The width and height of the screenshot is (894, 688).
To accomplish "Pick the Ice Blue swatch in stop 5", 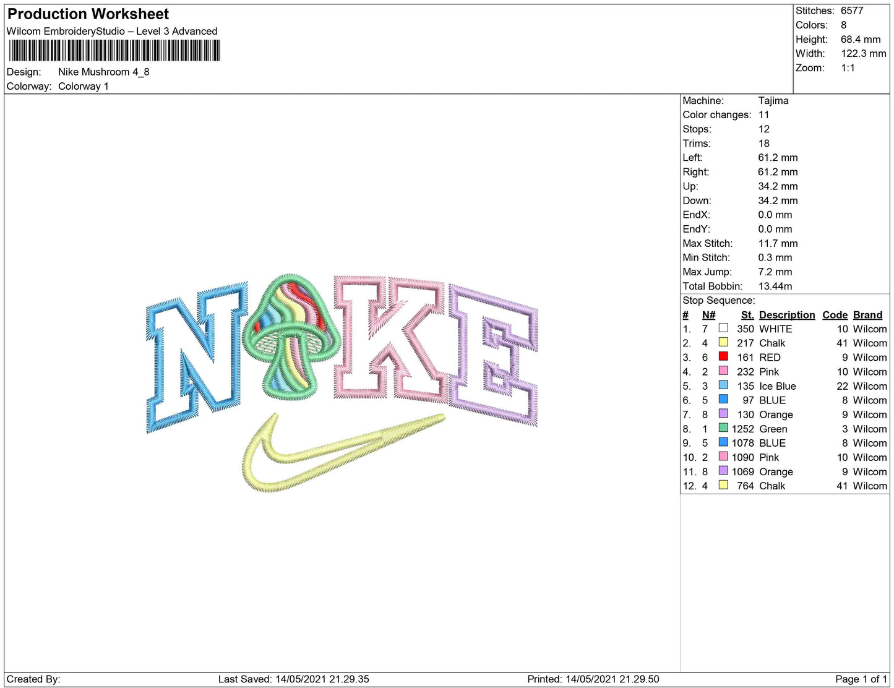I will tap(723, 385).
